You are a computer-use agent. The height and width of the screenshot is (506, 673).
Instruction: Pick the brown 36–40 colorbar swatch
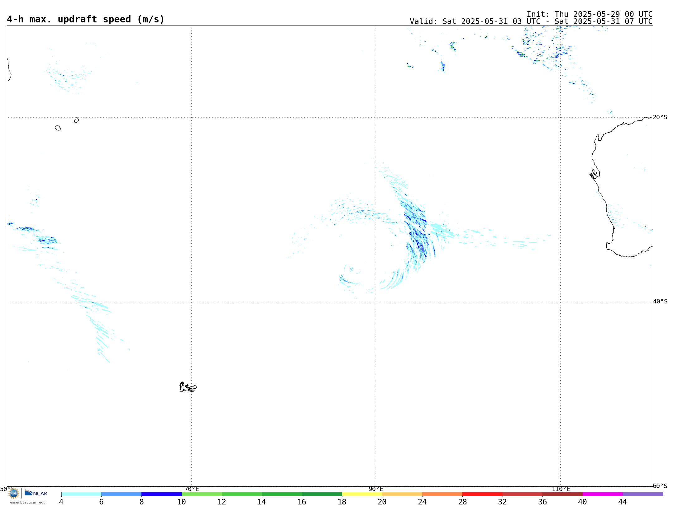[562, 494]
